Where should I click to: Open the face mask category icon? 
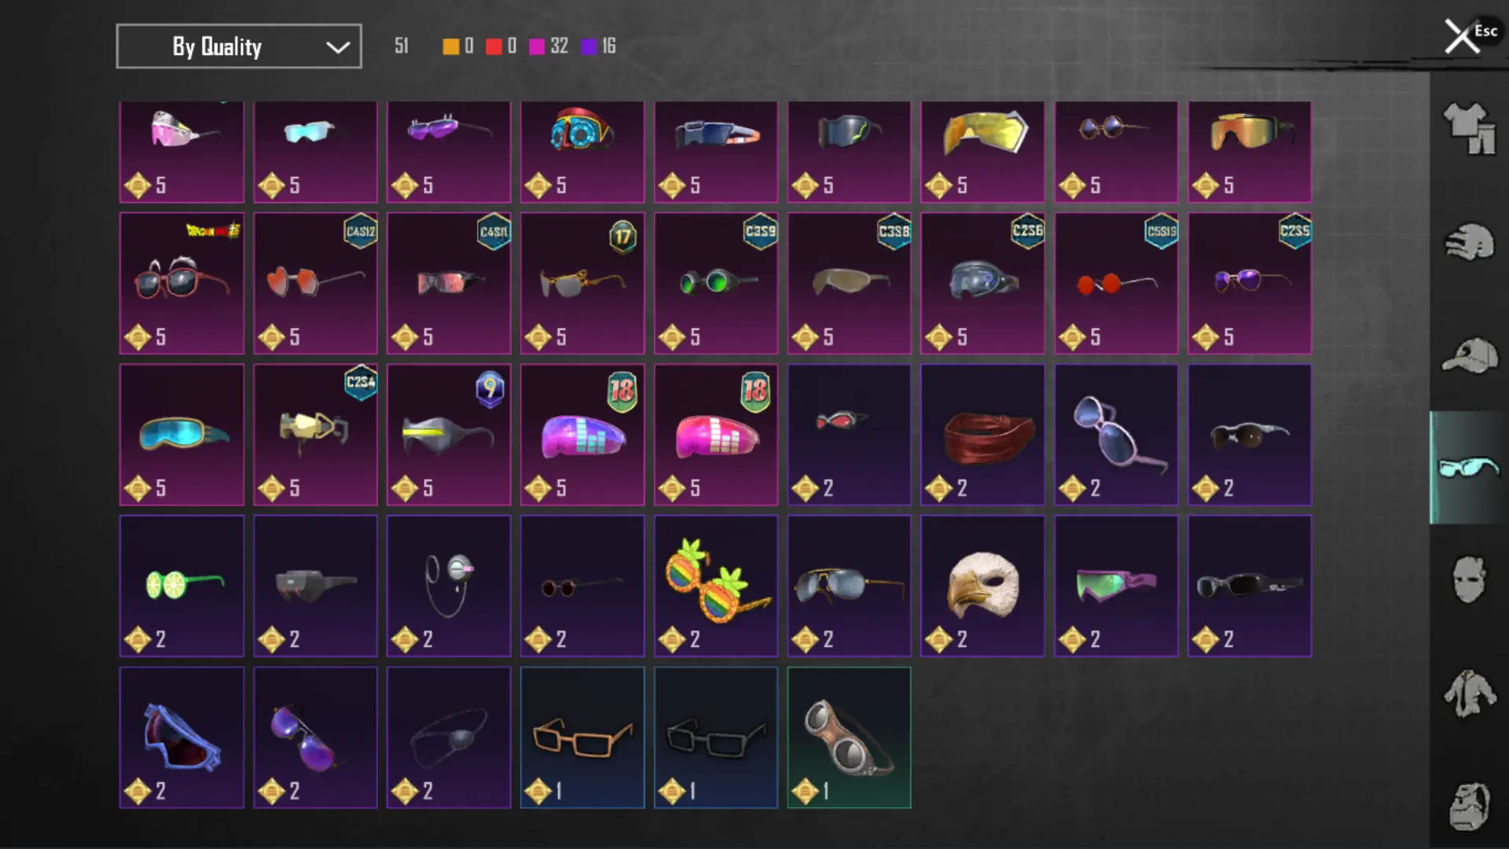coord(1469,580)
